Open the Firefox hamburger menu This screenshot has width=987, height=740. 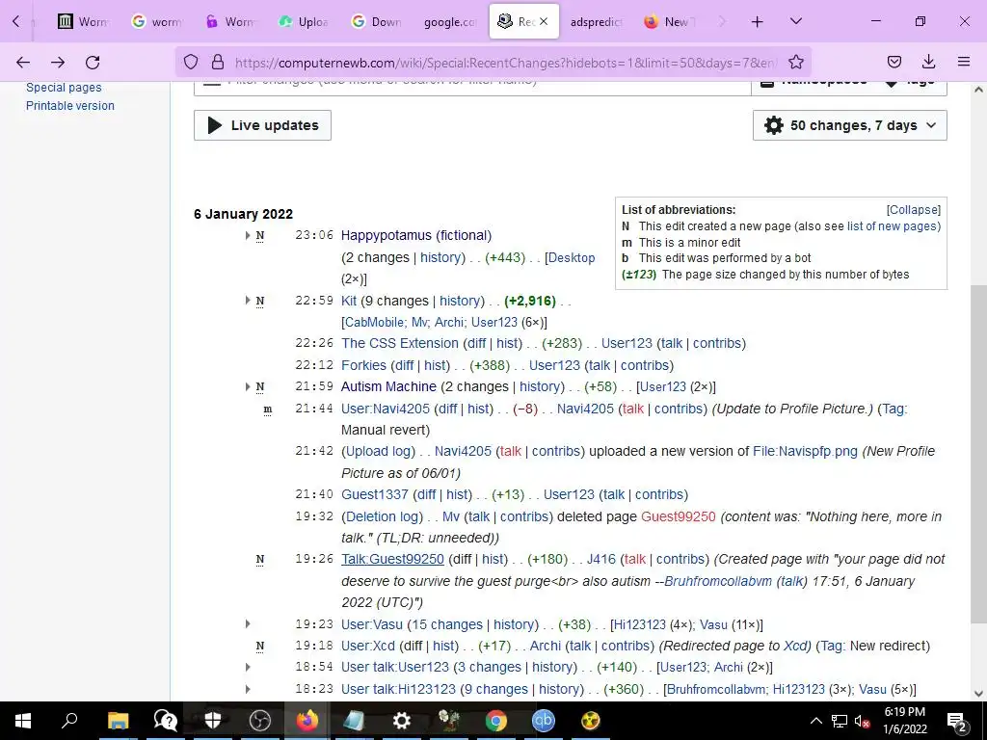click(964, 62)
